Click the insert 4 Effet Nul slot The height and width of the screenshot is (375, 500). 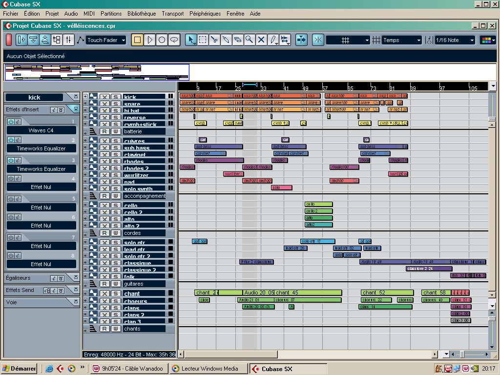41,187
